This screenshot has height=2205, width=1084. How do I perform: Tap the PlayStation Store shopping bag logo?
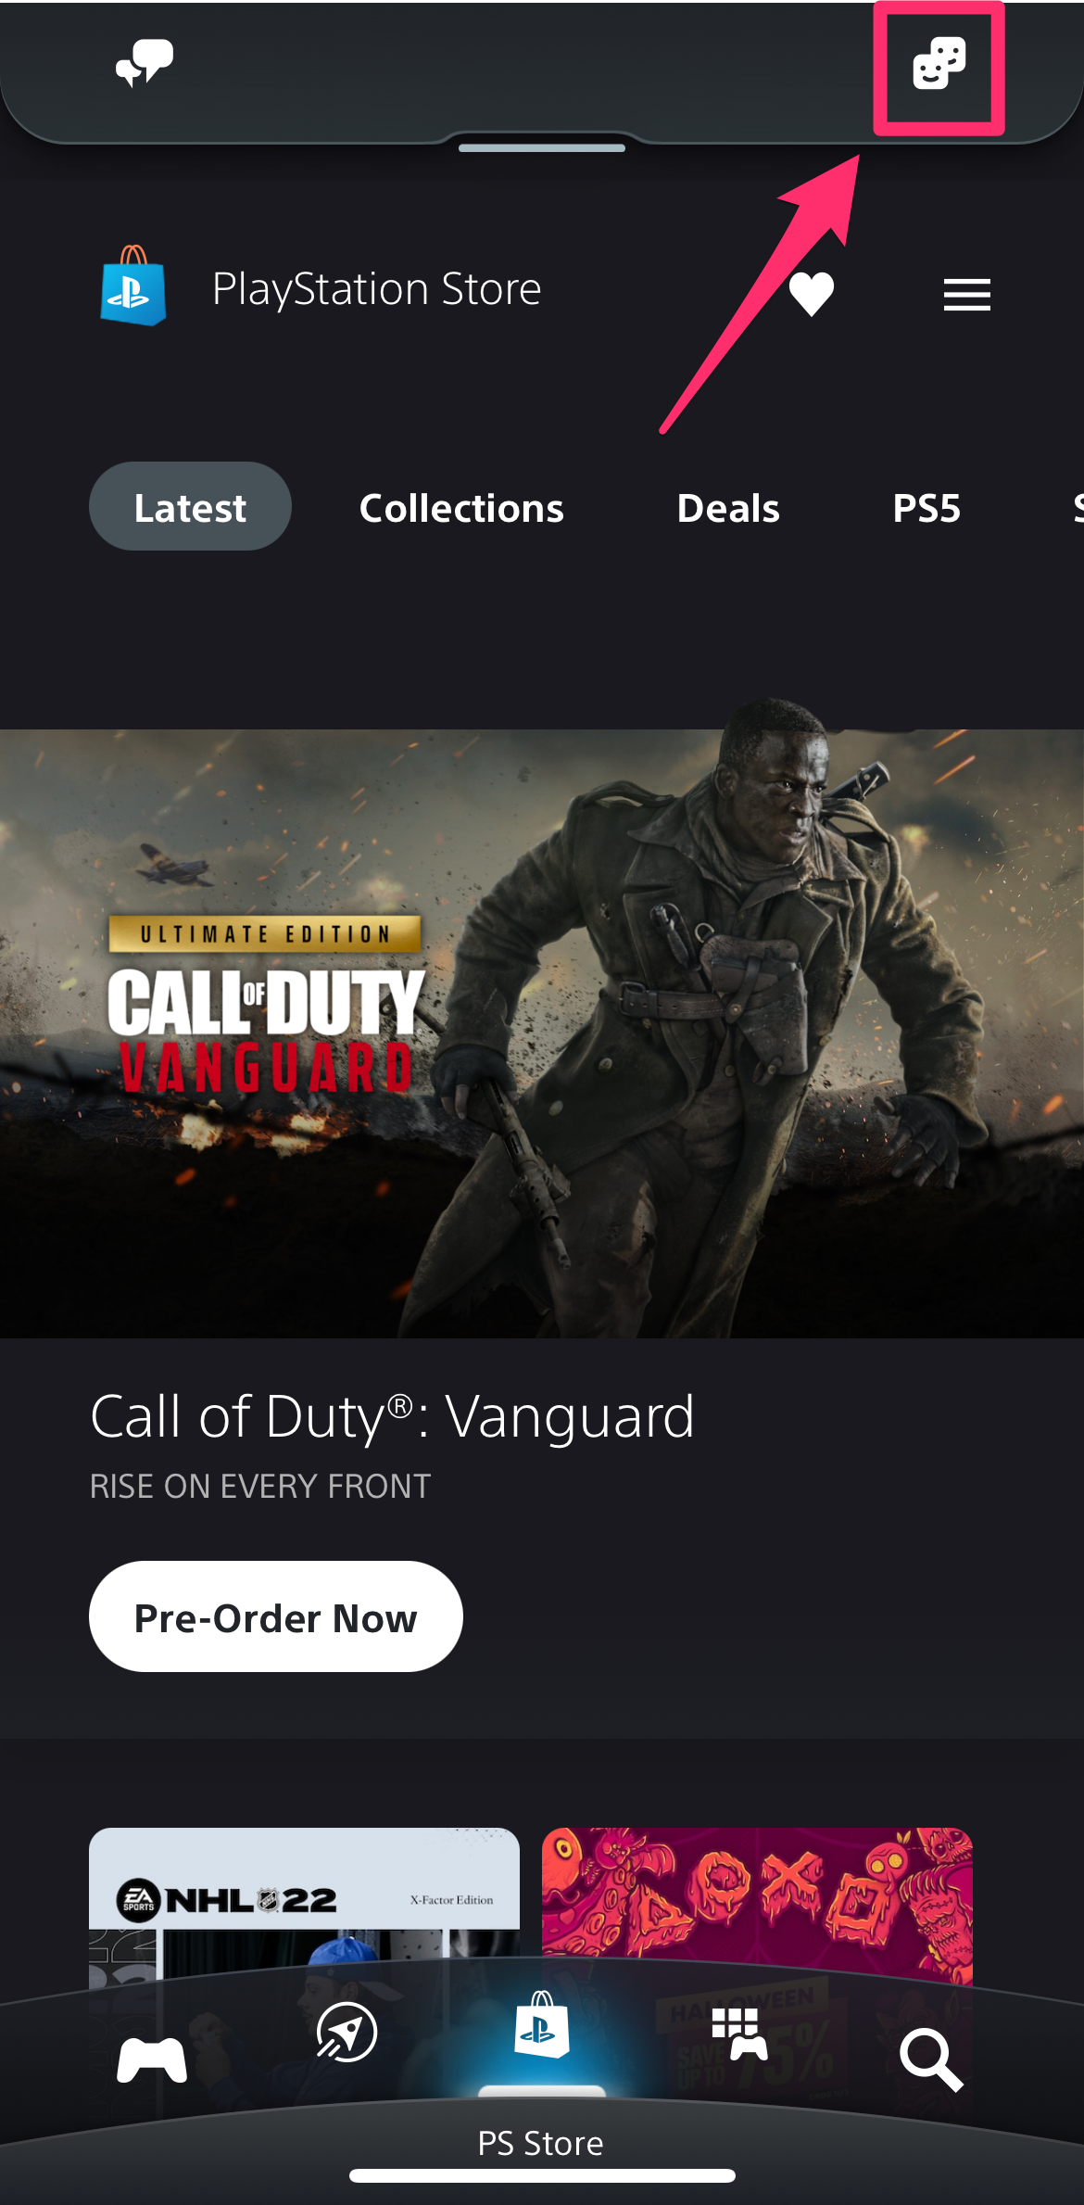point(133,286)
